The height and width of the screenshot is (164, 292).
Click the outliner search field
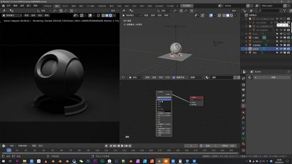point(268,11)
